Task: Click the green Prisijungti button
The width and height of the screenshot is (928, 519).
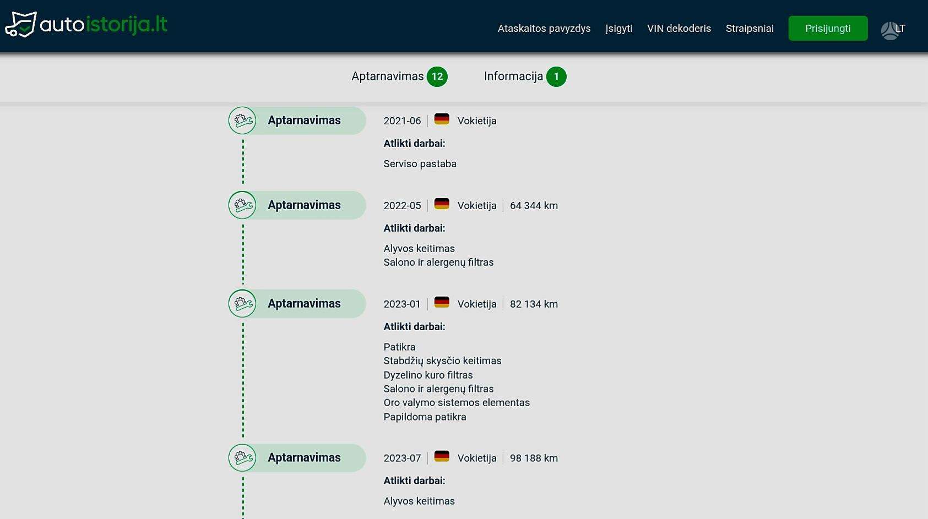Action: (828, 28)
